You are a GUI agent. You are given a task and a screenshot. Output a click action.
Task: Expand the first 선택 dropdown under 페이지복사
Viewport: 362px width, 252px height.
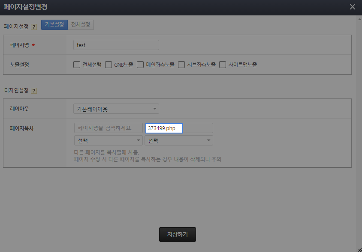point(108,140)
